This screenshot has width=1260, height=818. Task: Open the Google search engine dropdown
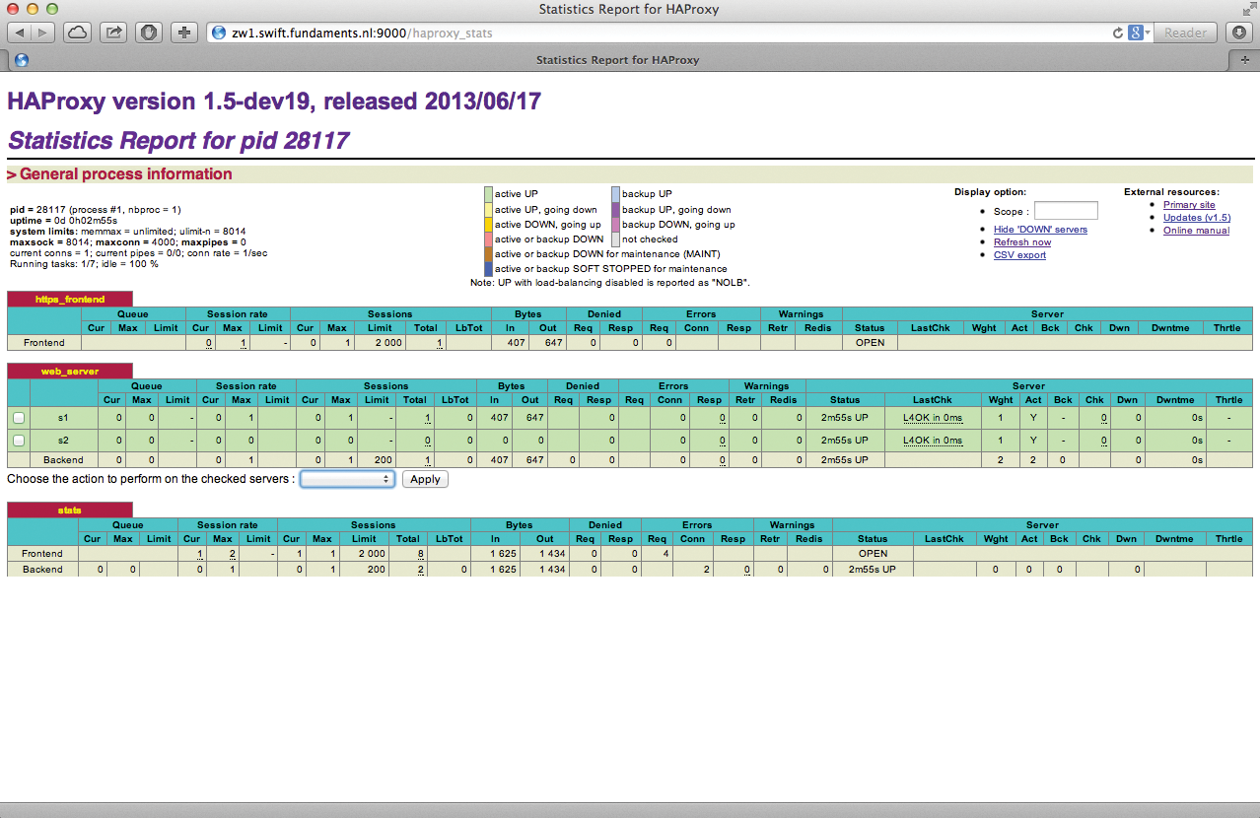(1140, 33)
